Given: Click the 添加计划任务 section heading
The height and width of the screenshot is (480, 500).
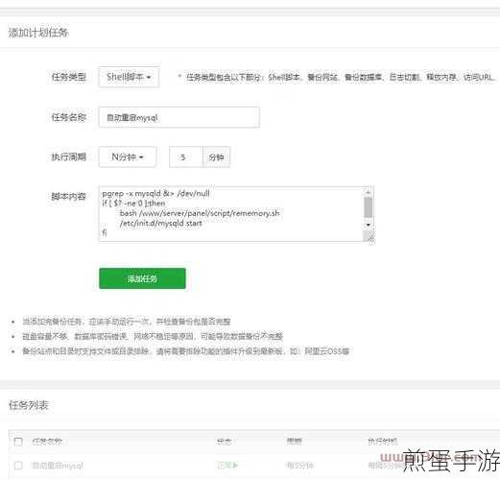Looking at the screenshot, I should pyautogui.click(x=38, y=33).
